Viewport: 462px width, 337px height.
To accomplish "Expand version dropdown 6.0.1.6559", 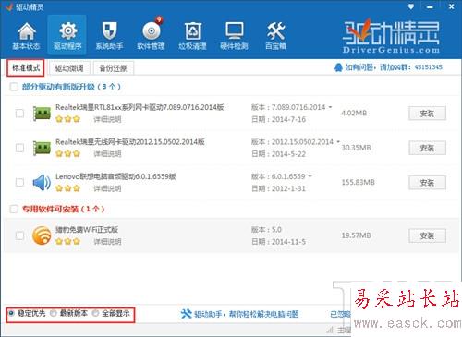I will [x=310, y=176].
